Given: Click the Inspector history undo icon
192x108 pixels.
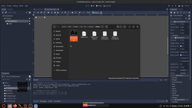Looking at the screenshot, I should (189, 13).
